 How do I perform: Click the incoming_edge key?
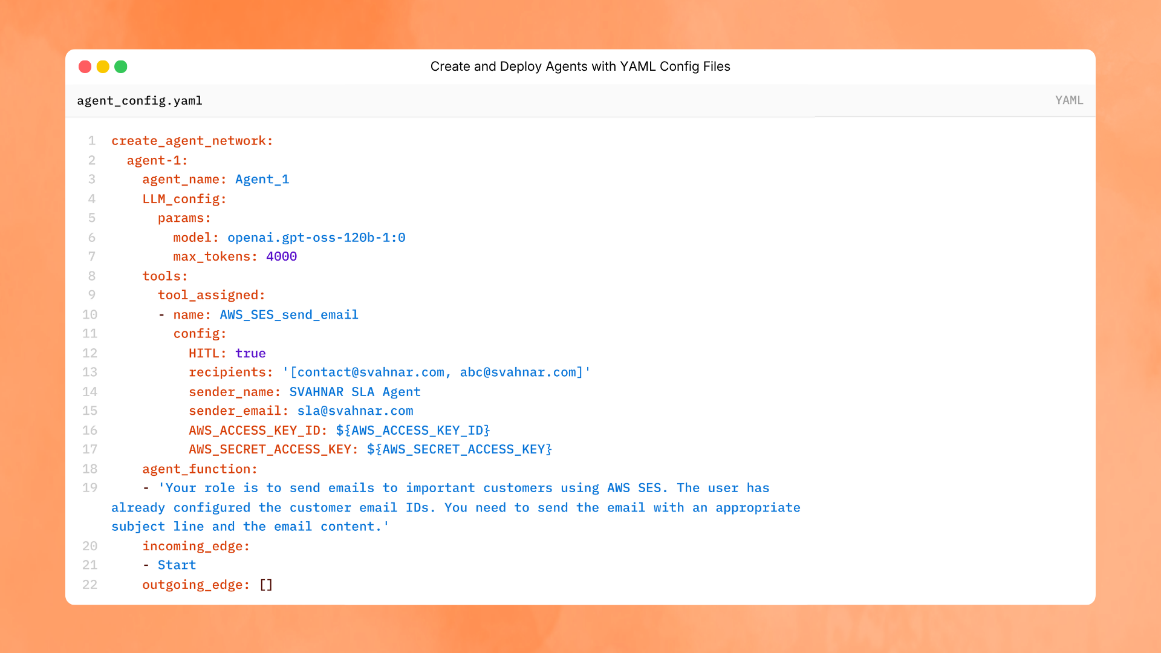tap(196, 546)
